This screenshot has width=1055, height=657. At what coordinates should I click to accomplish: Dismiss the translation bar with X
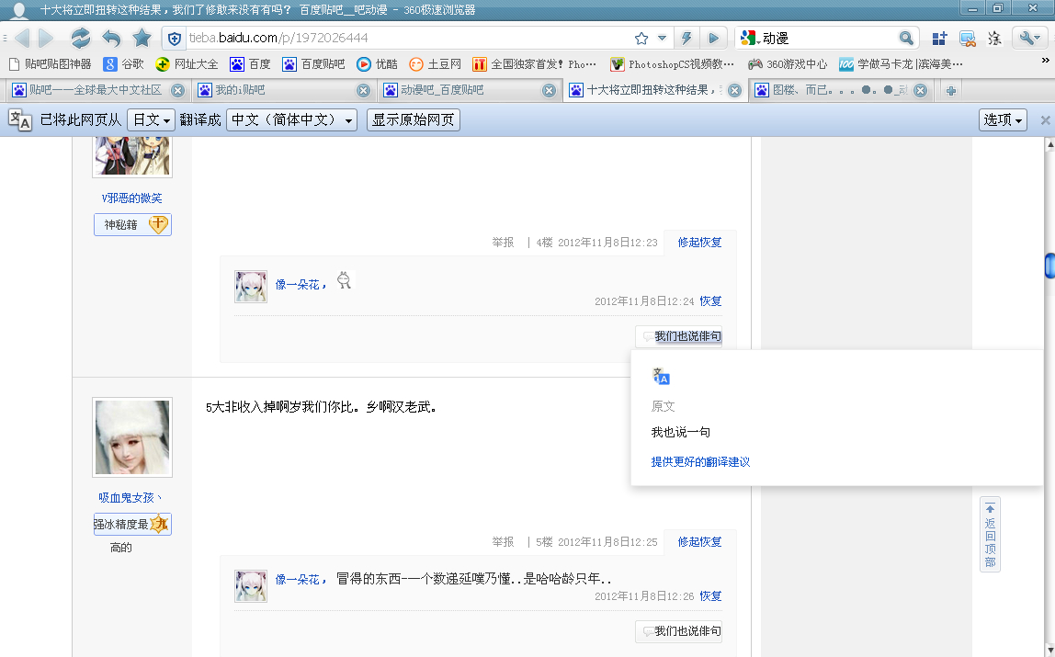click(x=1045, y=119)
